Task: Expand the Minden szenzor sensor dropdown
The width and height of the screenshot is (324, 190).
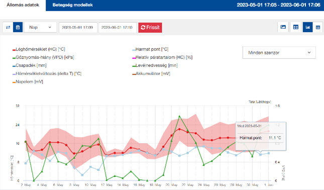Action: click(x=279, y=52)
